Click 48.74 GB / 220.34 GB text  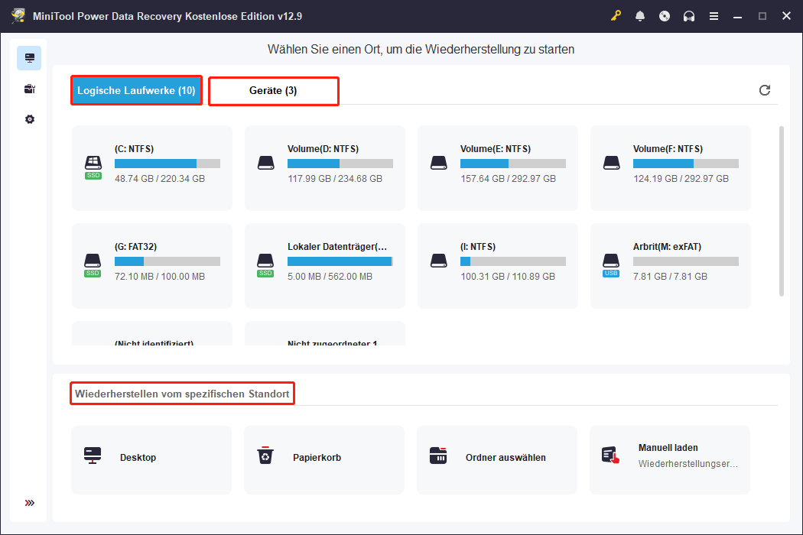point(160,179)
